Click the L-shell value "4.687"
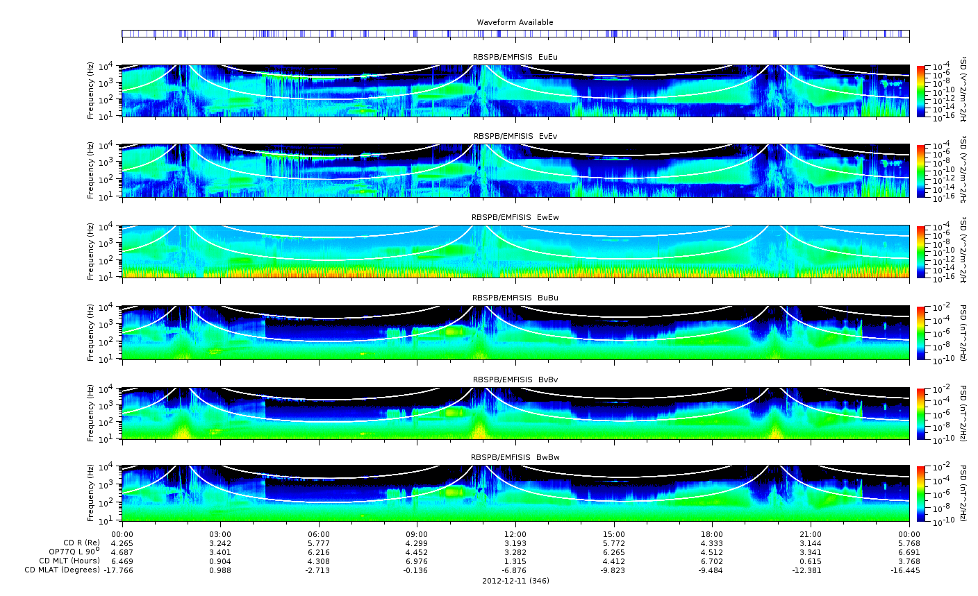Viewport: 978px width, 596px height. click(122, 552)
